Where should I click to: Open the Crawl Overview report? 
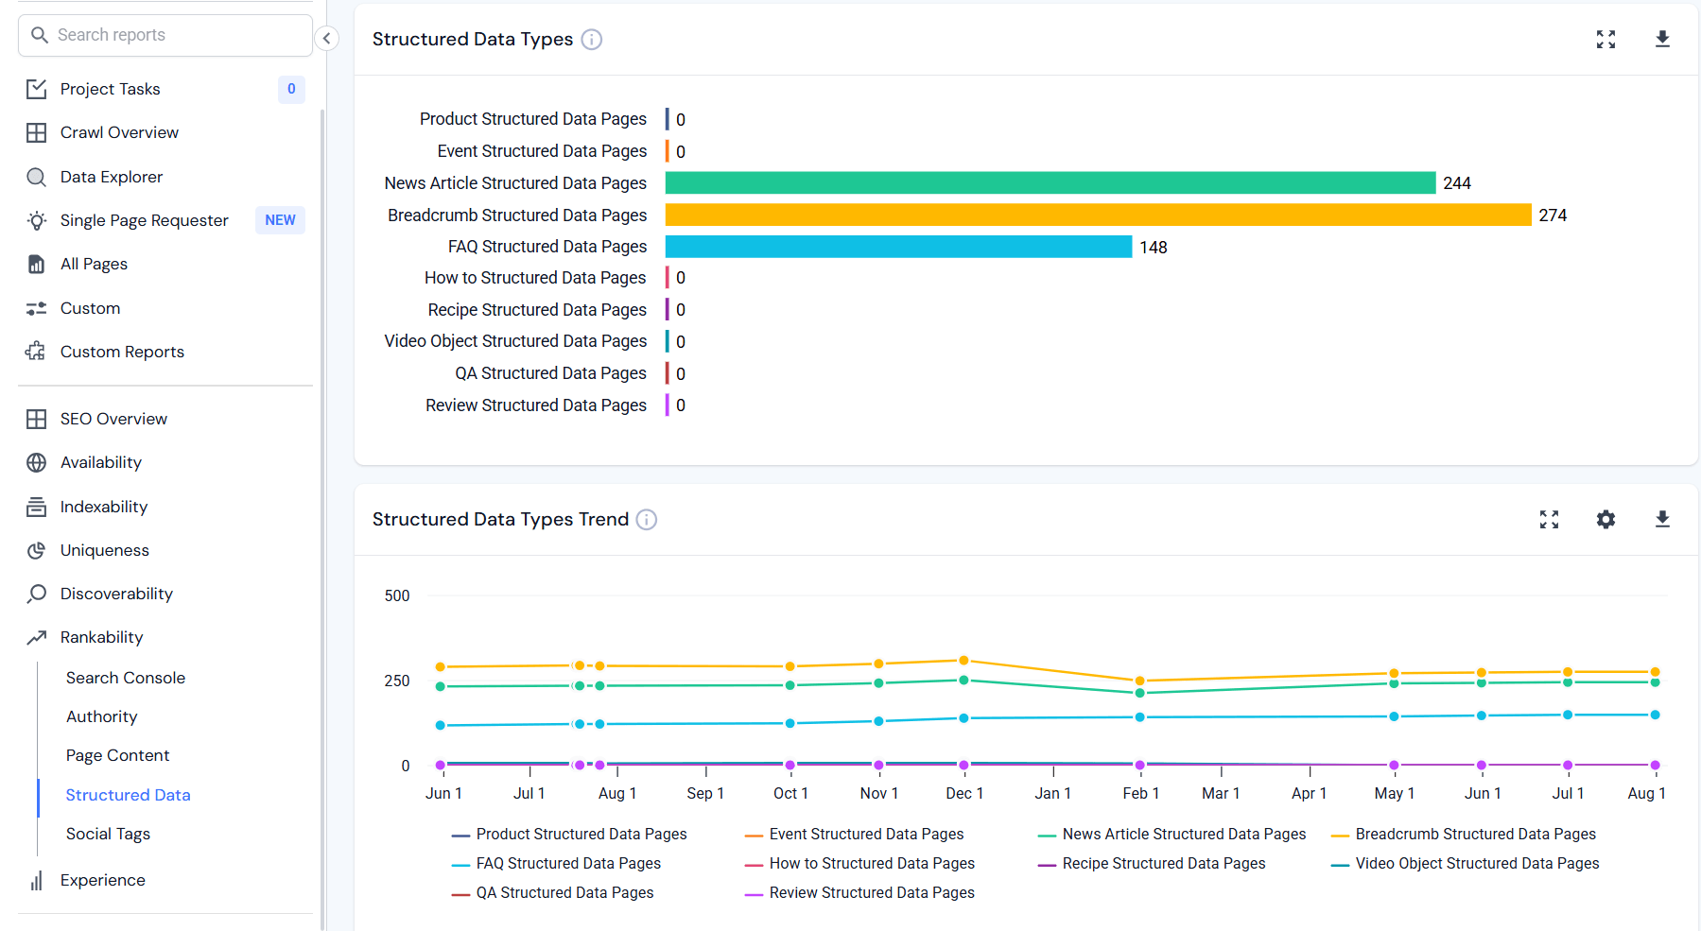pyautogui.click(x=119, y=132)
